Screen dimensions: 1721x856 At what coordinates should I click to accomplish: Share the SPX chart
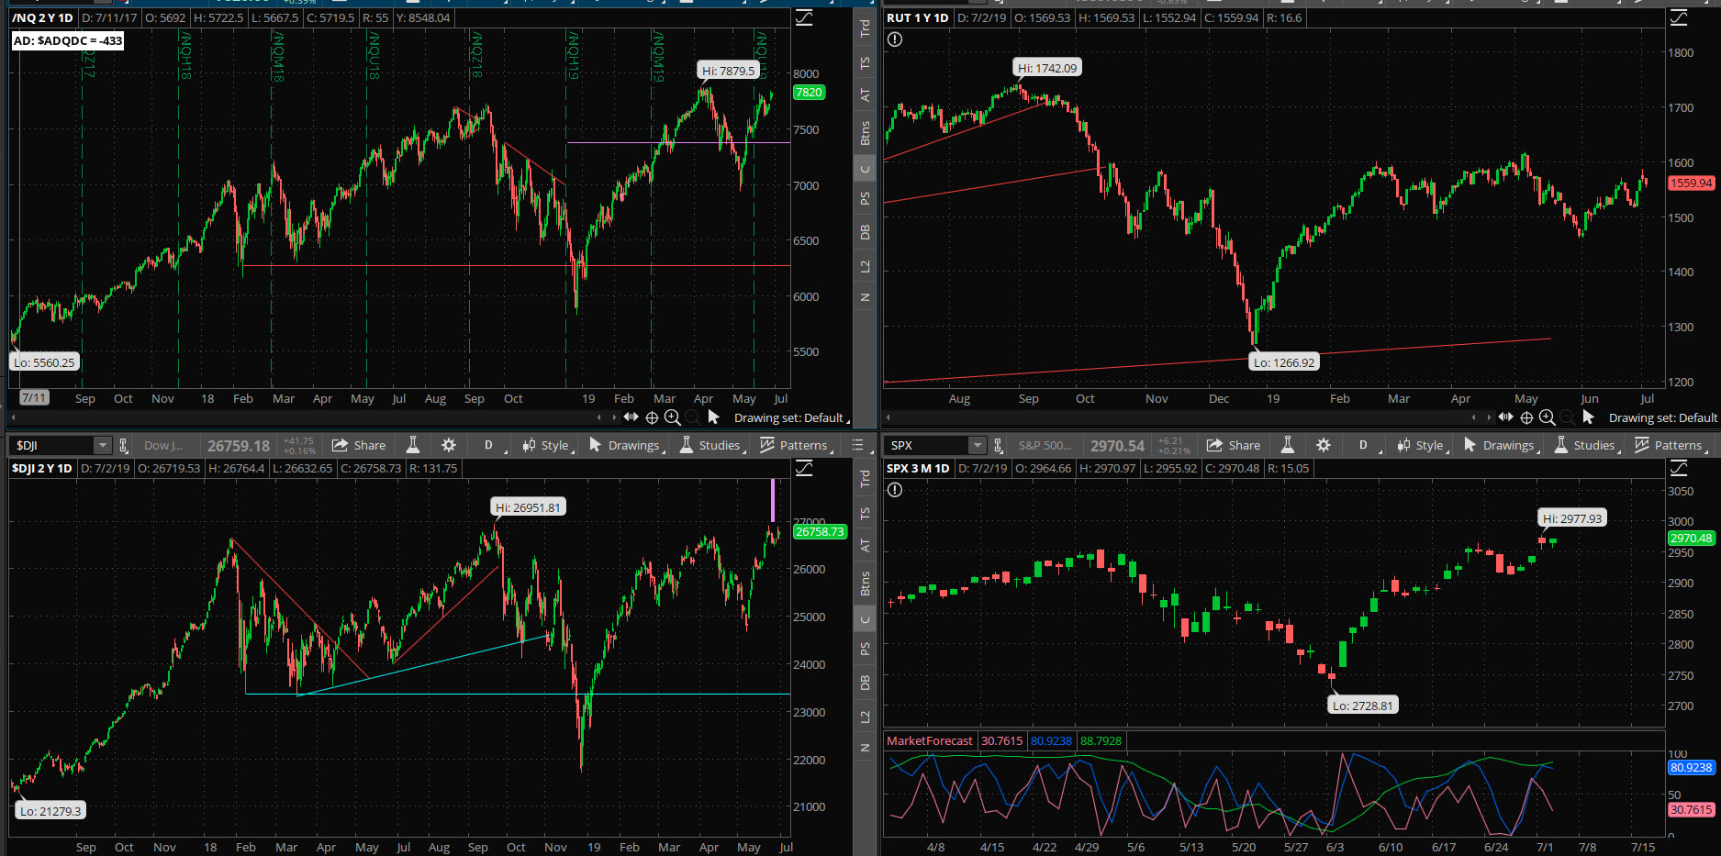[x=1234, y=445]
